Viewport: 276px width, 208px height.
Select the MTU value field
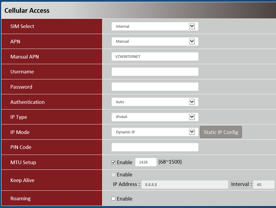pos(146,162)
